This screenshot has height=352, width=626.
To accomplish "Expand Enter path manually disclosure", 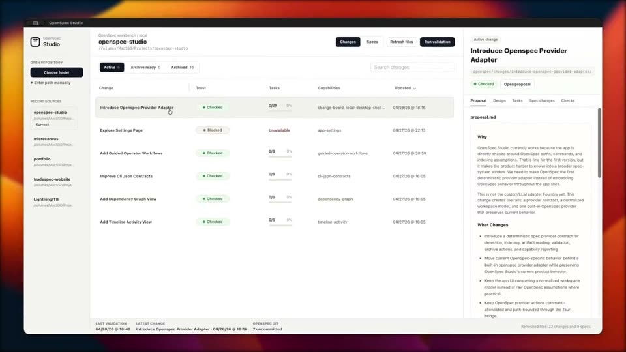I will [51, 83].
